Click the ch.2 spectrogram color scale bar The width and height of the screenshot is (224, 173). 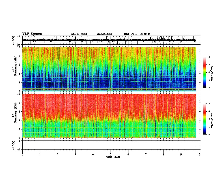point(205,119)
